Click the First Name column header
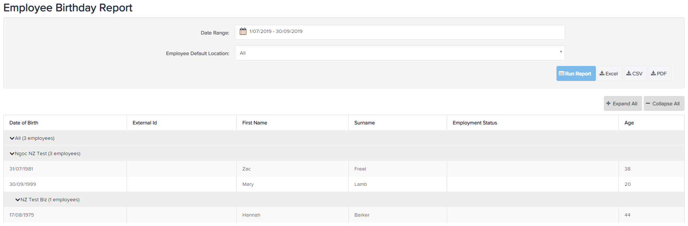688x226 pixels. (255, 123)
